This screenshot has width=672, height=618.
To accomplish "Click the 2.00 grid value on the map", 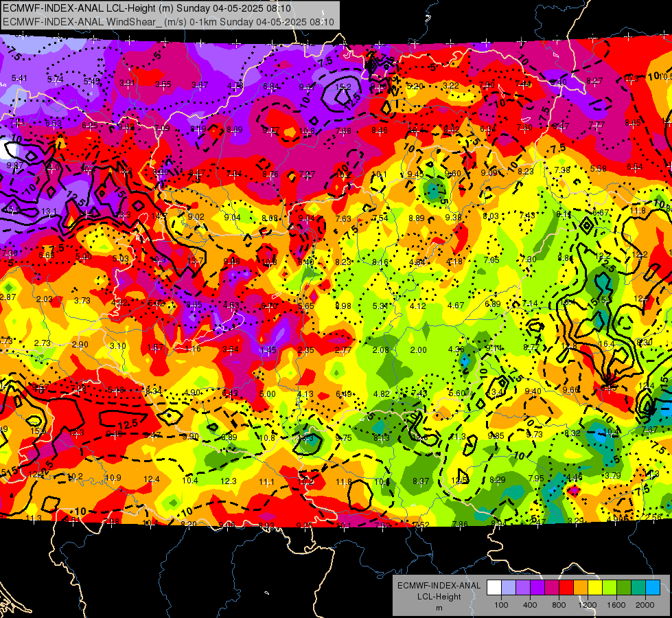I will point(418,350).
